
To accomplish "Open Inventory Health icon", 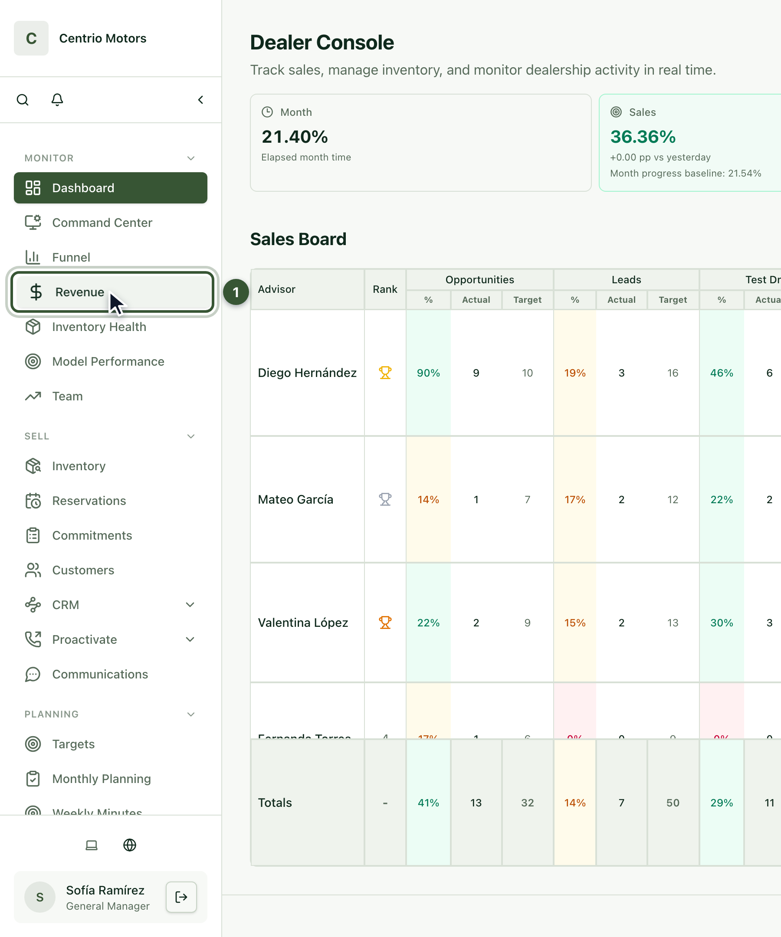I will point(33,327).
